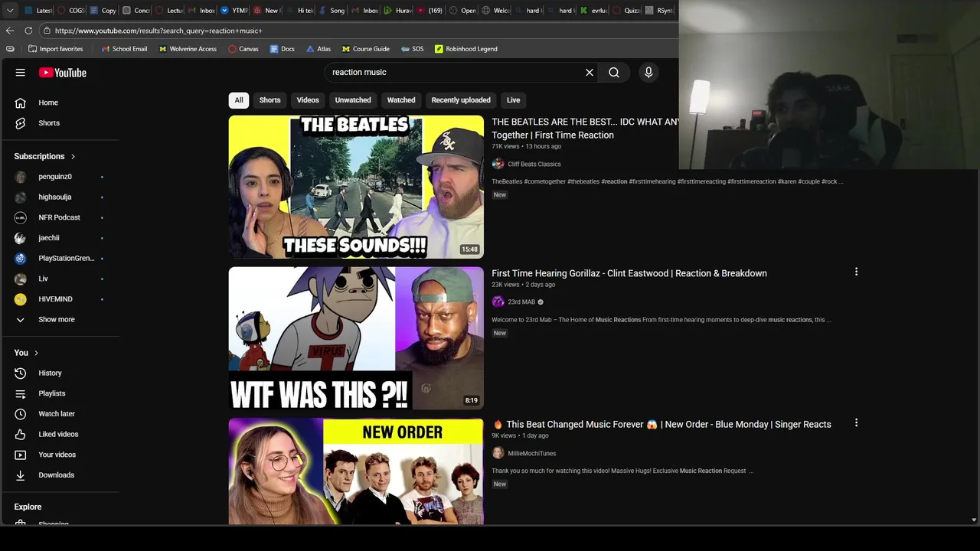Click the YouTube logo

tap(63, 73)
